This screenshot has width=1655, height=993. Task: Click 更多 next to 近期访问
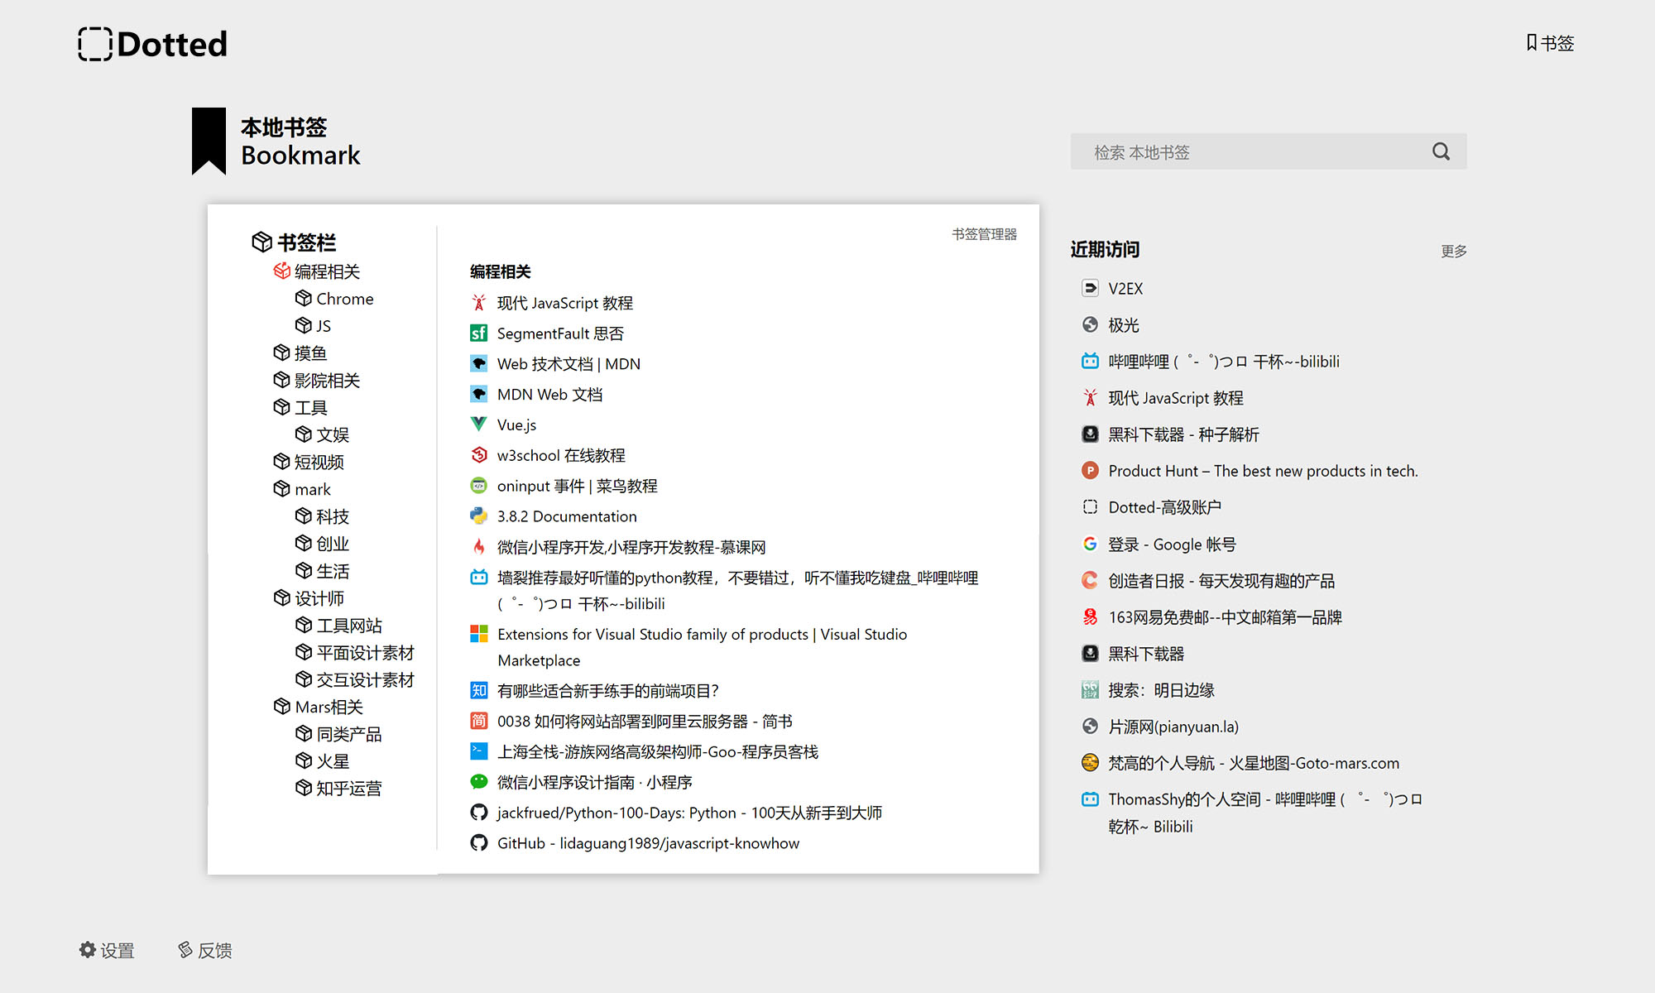coord(1454,251)
